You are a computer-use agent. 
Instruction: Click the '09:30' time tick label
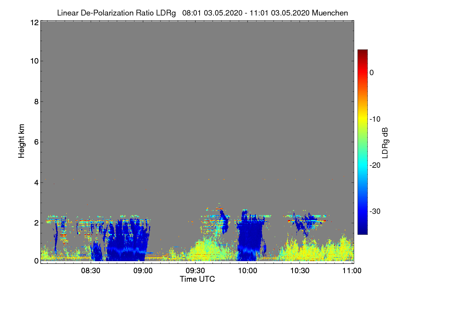pyautogui.click(x=196, y=271)
